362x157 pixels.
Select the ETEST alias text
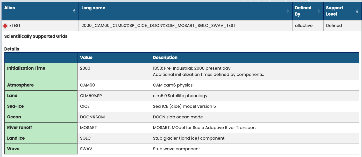(15, 26)
